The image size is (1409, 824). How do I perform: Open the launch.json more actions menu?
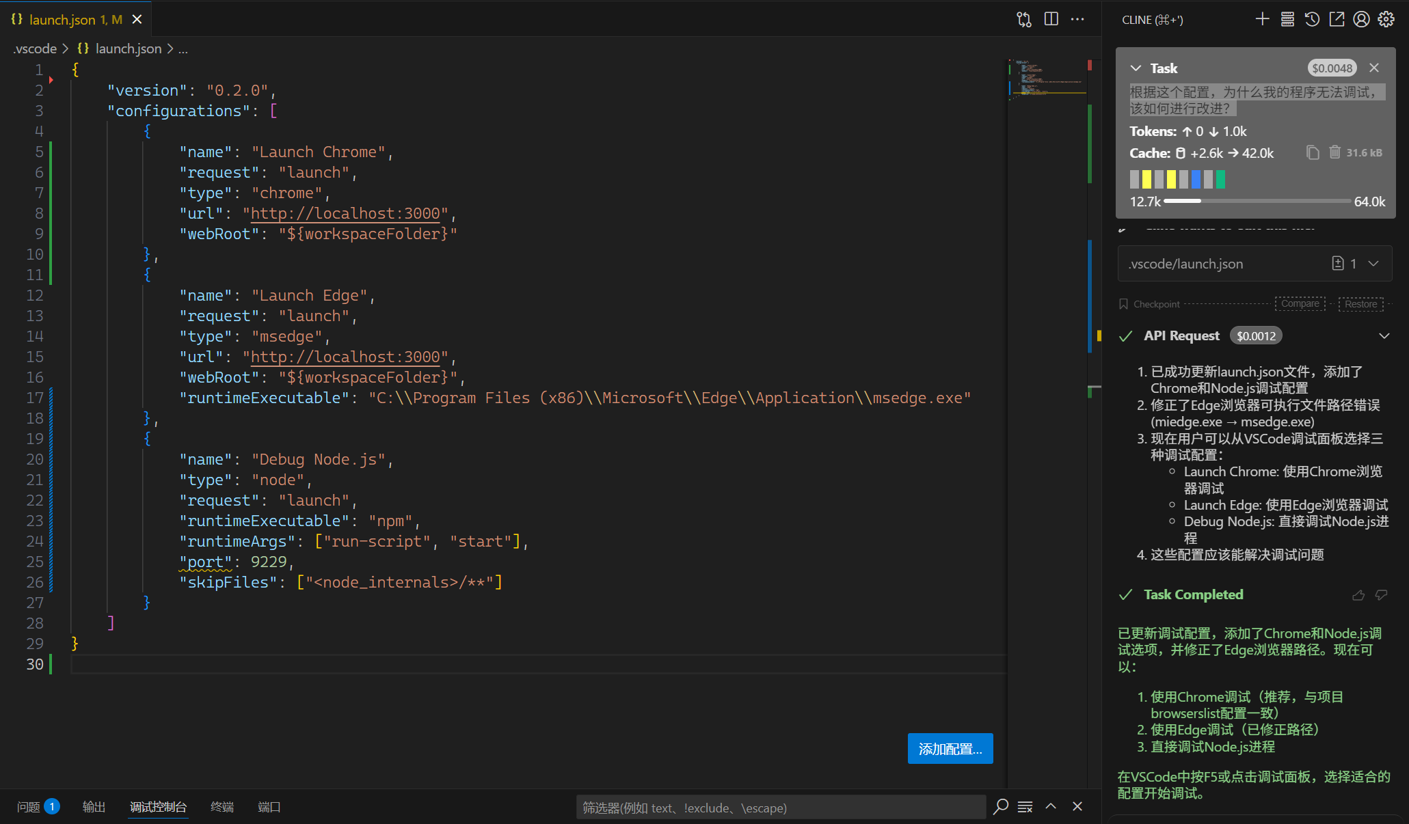(1077, 19)
